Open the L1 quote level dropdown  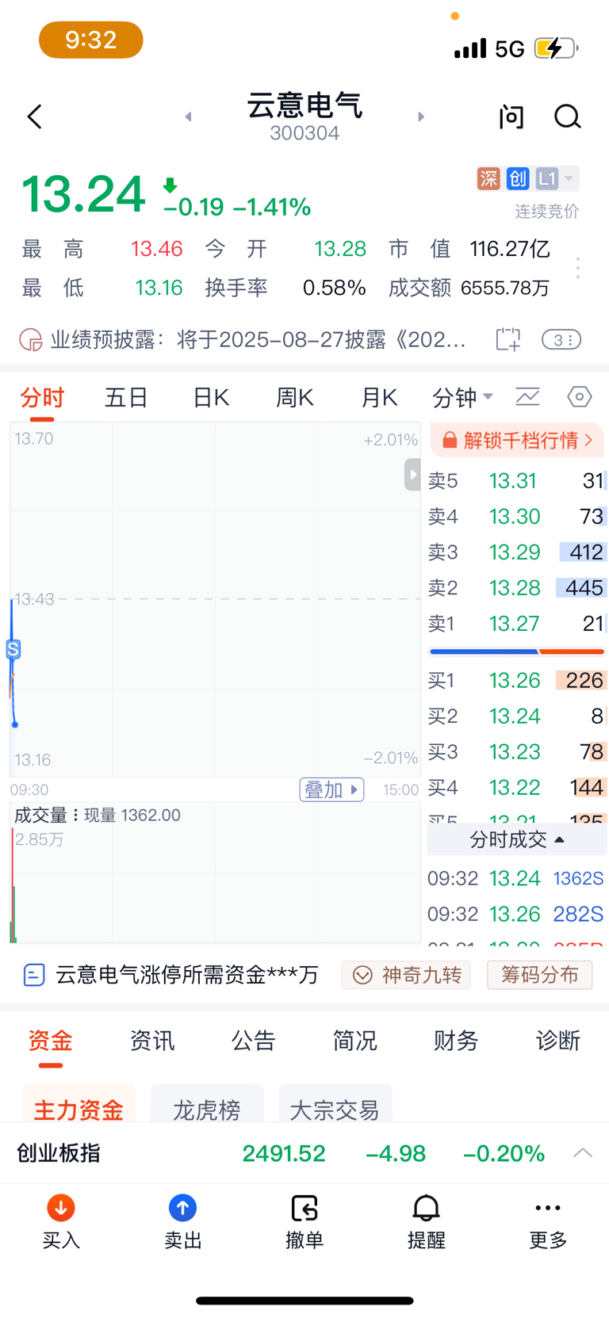557,178
